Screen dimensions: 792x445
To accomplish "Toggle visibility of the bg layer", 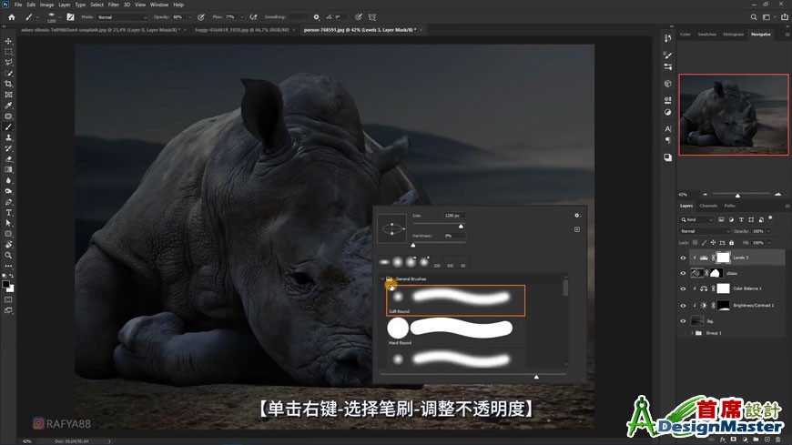I will pos(683,320).
